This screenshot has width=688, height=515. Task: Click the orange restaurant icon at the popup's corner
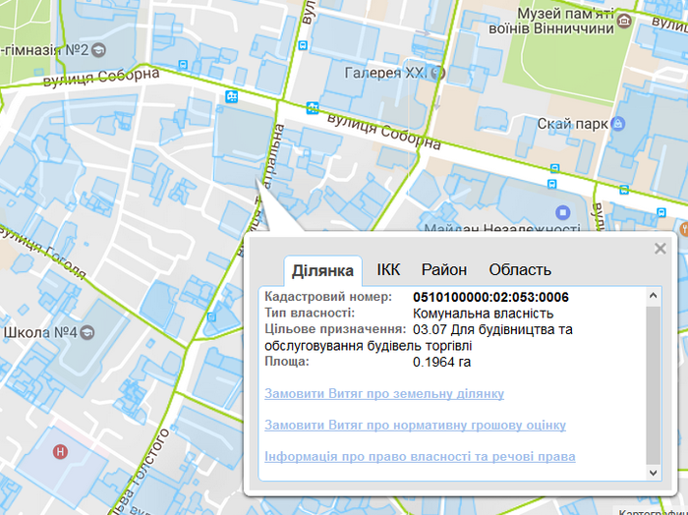point(684,229)
